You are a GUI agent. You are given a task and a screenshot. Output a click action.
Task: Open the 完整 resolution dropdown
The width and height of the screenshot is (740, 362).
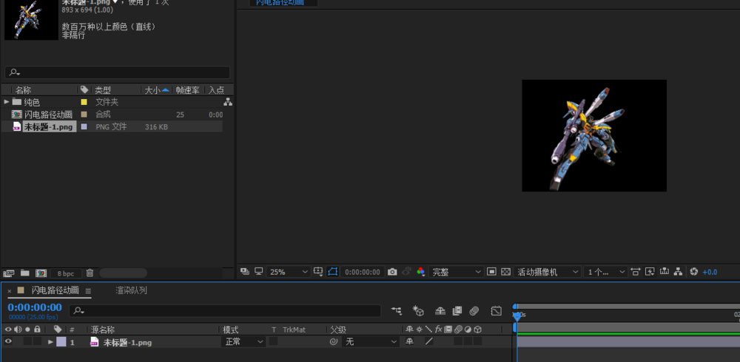pyautogui.click(x=457, y=272)
